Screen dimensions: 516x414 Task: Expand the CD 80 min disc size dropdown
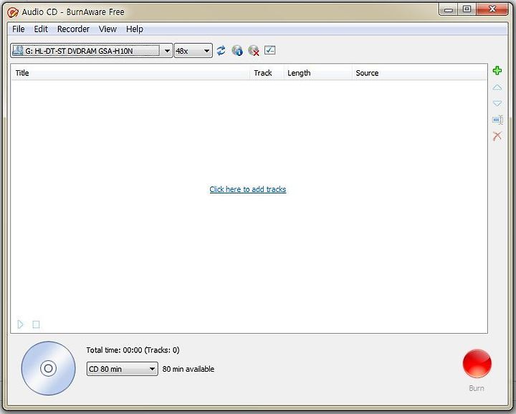click(122, 369)
